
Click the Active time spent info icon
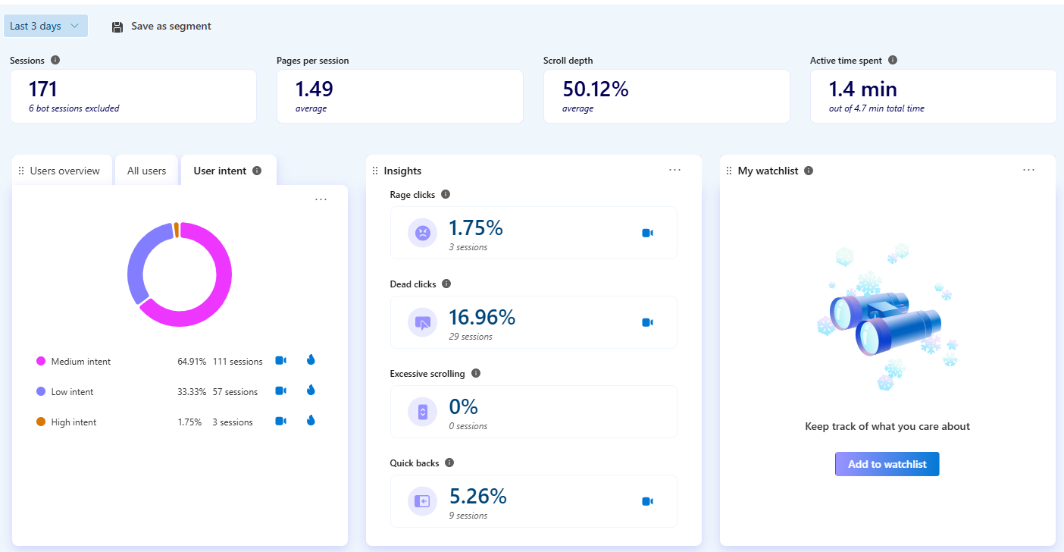click(x=893, y=59)
